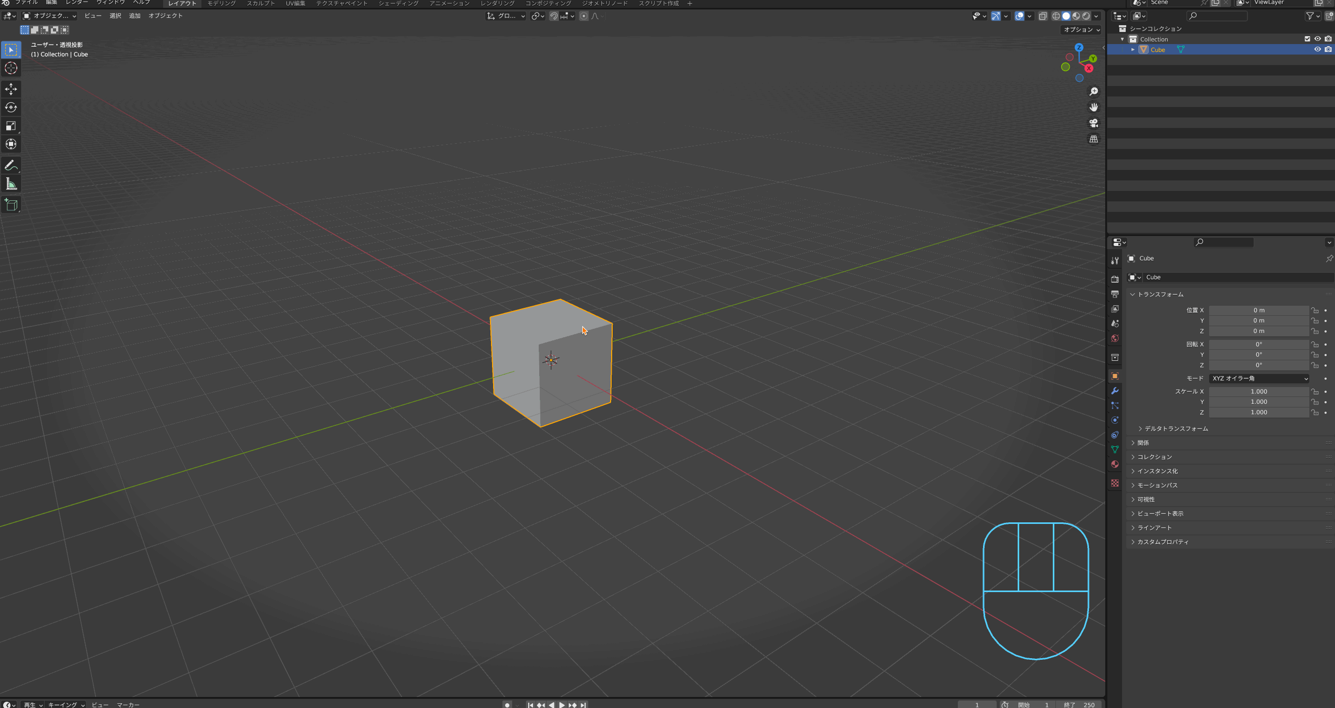Image resolution: width=1335 pixels, height=708 pixels.
Task: Toggle camera view in viewport
Action: 1094,123
